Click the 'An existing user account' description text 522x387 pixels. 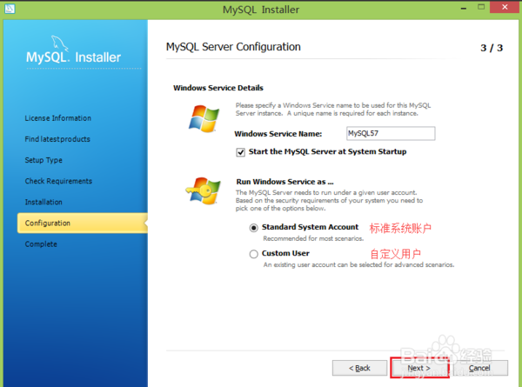[x=358, y=265]
